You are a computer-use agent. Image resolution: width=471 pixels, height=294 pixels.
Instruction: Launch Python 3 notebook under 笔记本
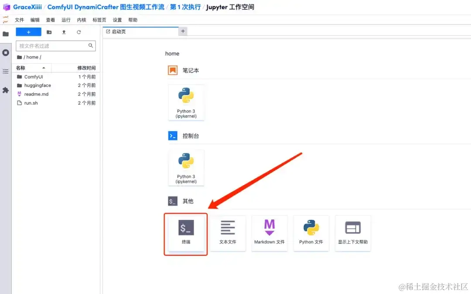pyautogui.click(x=186, y=103)
